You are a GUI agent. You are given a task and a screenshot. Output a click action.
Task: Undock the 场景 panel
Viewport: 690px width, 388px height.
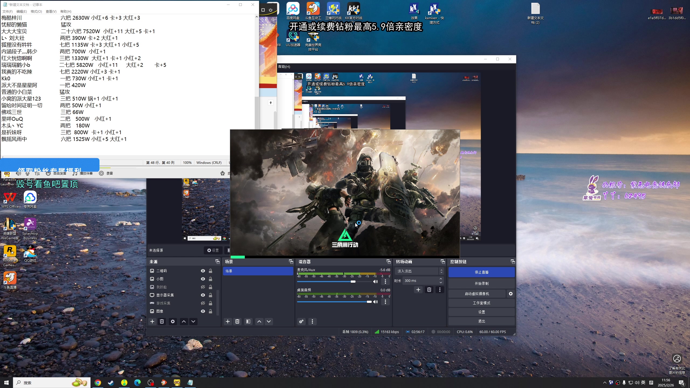291,262
